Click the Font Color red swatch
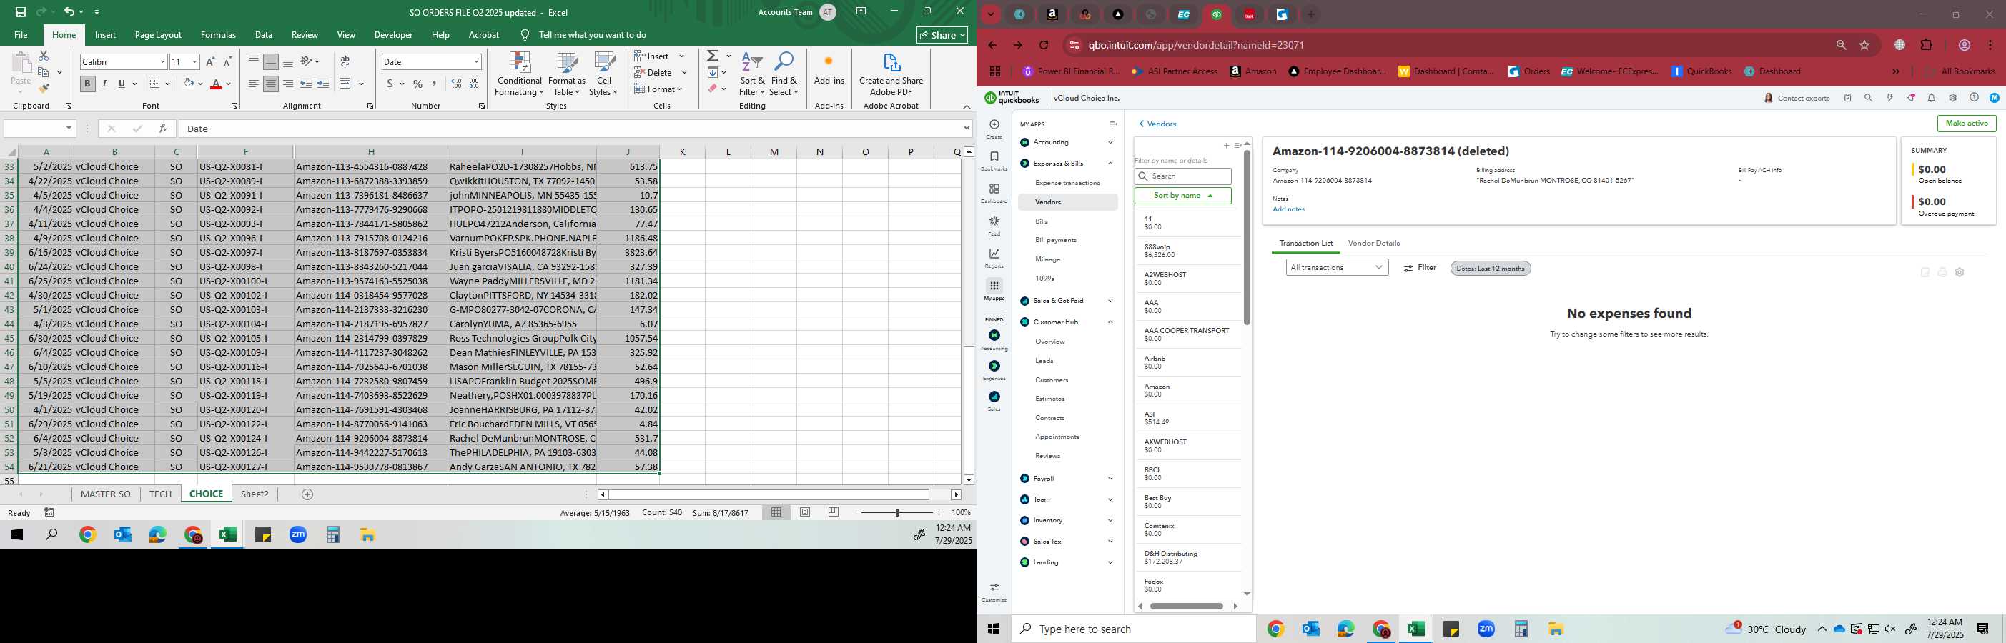The height and width of the screenshot is (643, 2006). [x=216, y=84]
